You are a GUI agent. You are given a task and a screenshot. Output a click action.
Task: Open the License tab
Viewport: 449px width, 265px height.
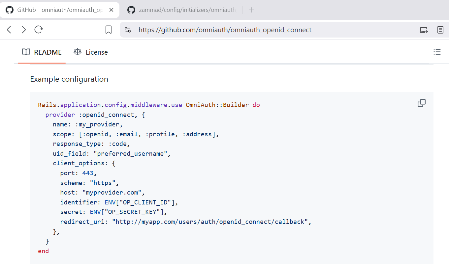pyautogui.click(x=91, y=52)
